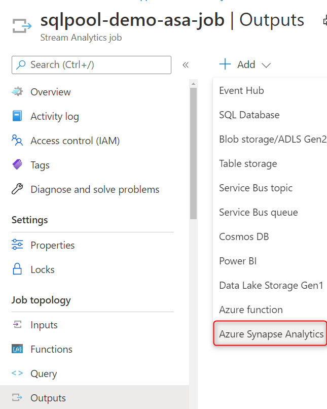Collapse the sidebar with the double chevron
327x409 pixels.
(x=186, y=65)
